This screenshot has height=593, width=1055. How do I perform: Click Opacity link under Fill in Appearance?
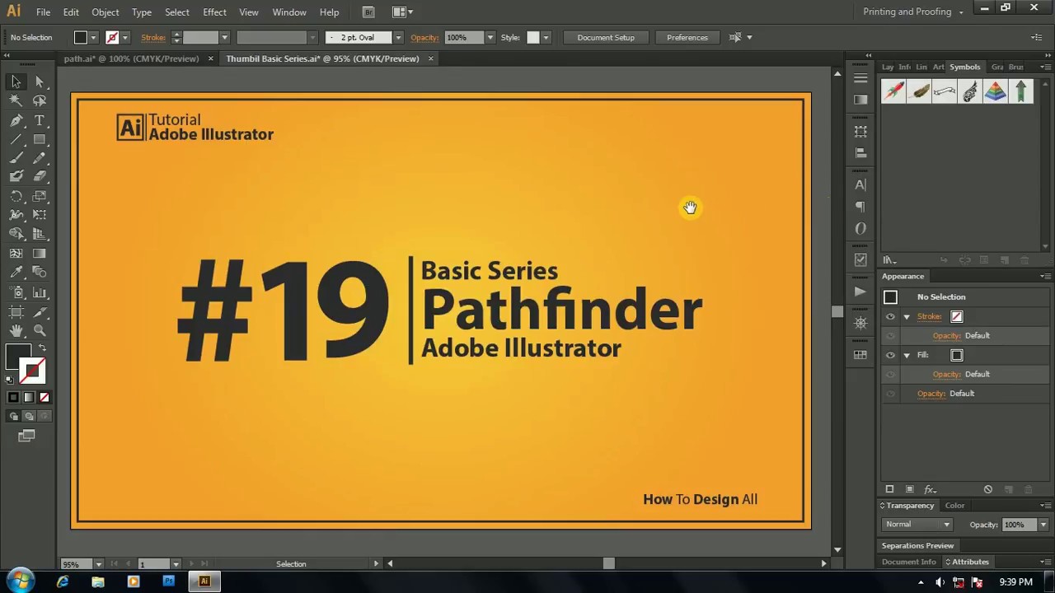946,374
